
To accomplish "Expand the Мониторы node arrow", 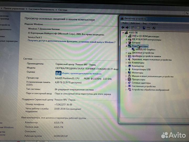I will pos(126,73).
